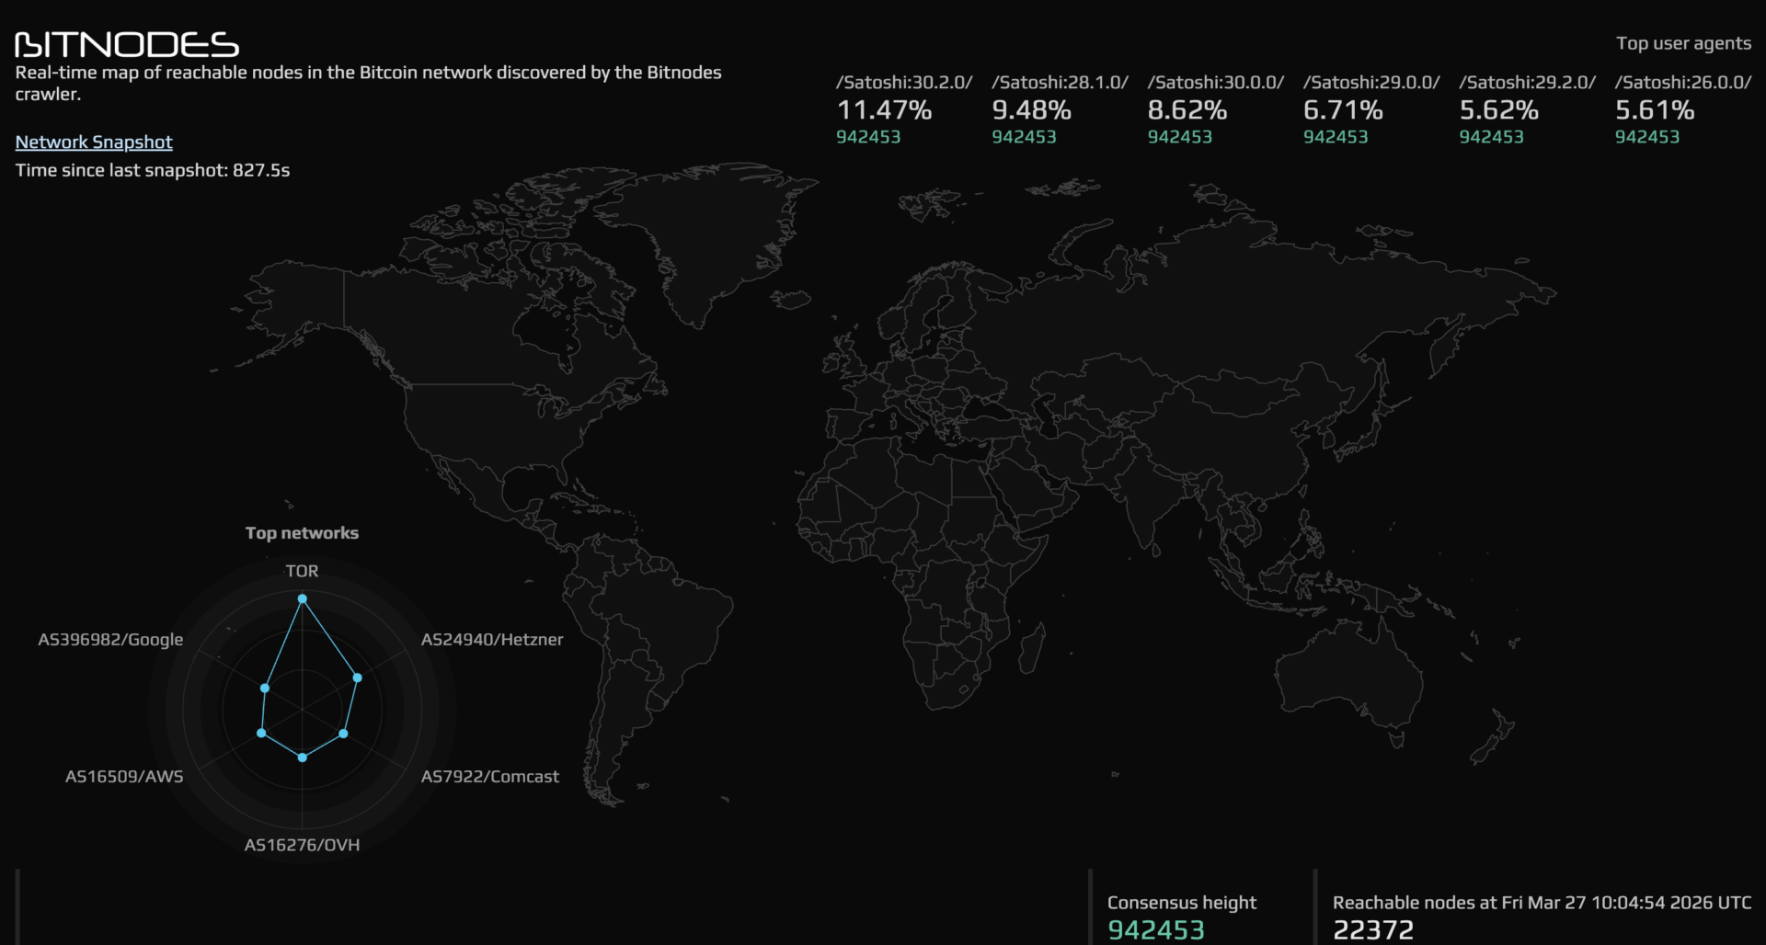
Task: Click the BITNODES logo
Action: point(127,44)
